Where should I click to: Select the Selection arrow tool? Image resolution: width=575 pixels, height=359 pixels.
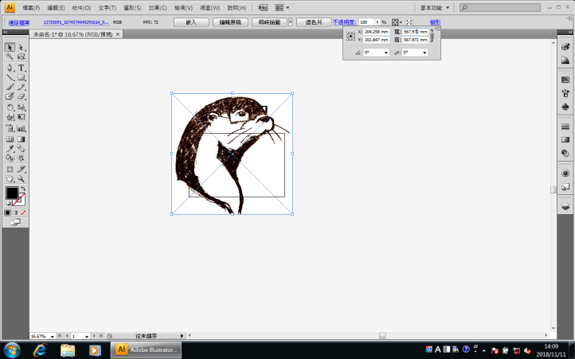coord(10,47)
